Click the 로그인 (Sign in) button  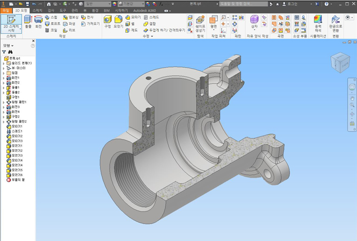[x=290, y=4]
